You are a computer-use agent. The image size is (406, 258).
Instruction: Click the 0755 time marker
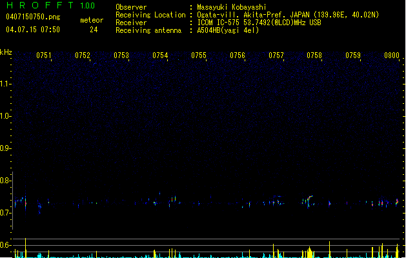click(x=199, y=55)
